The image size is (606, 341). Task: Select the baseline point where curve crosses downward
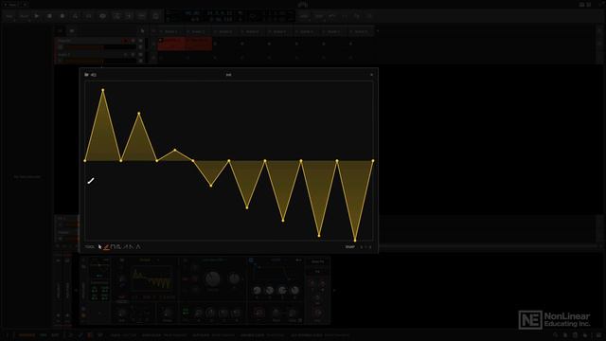point(193,160)
